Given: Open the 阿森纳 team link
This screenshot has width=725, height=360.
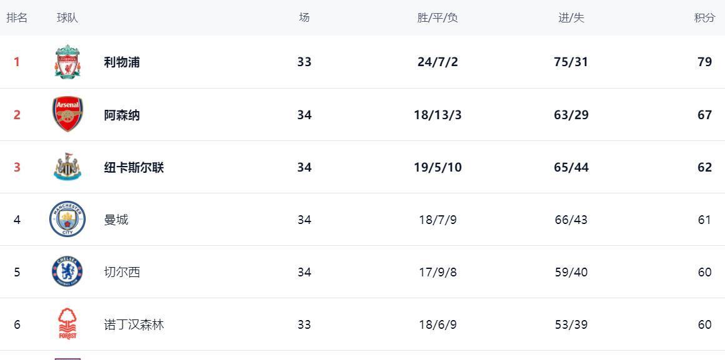Looking at the screenshot, I should 122,115.
